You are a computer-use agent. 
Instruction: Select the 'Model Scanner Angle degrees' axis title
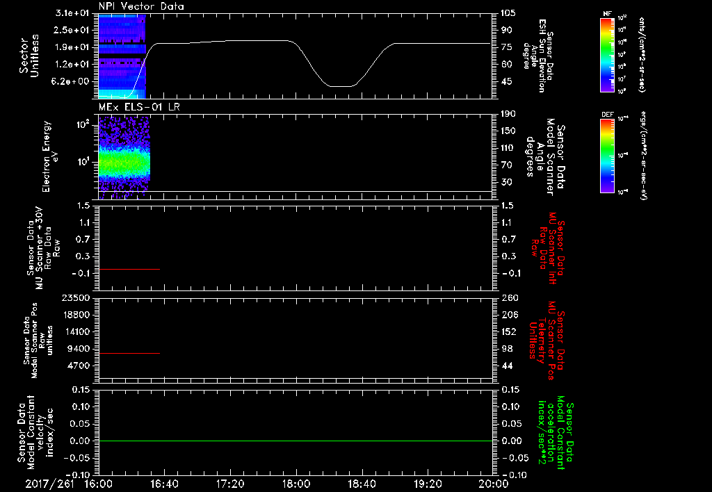click(545, 157)
